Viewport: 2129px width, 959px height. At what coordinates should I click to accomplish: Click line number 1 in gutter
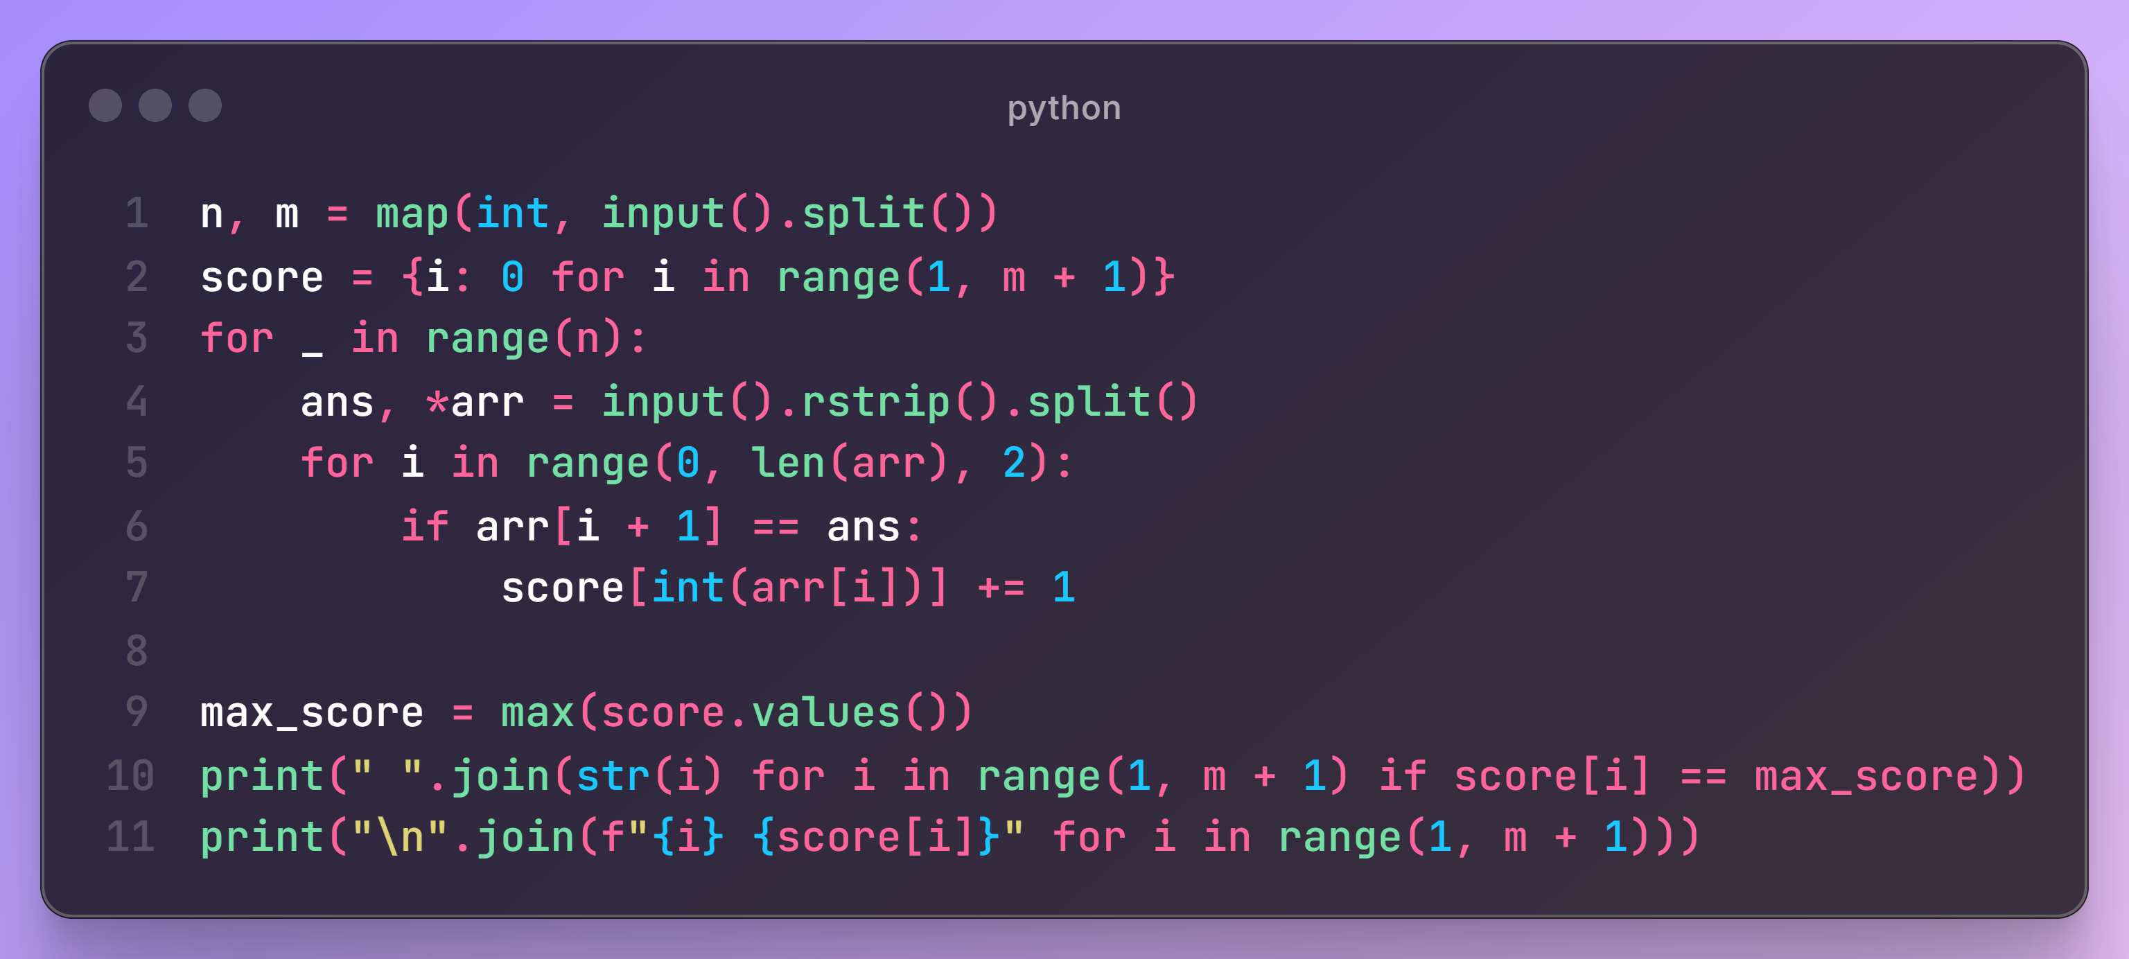click(137, 214)
